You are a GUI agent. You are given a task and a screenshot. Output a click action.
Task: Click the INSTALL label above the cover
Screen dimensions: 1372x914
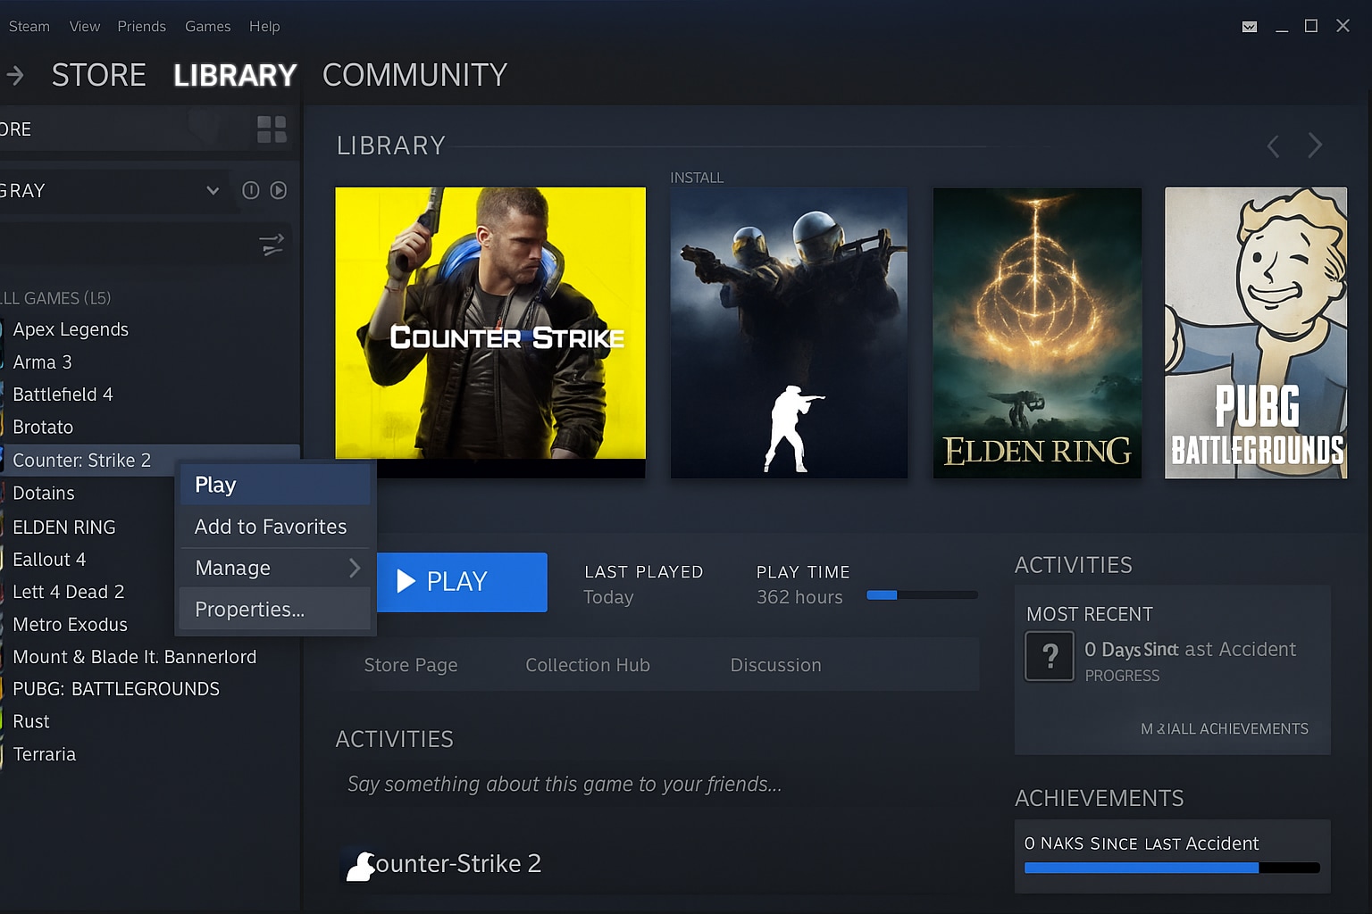coord(697,178)
